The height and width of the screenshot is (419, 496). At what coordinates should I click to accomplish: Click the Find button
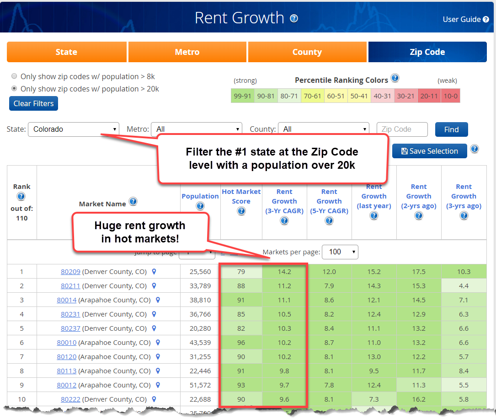click(451, 129)
